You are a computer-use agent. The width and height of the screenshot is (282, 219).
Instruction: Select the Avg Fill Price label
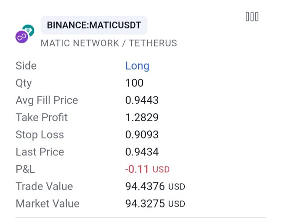[x=47, y=100]
